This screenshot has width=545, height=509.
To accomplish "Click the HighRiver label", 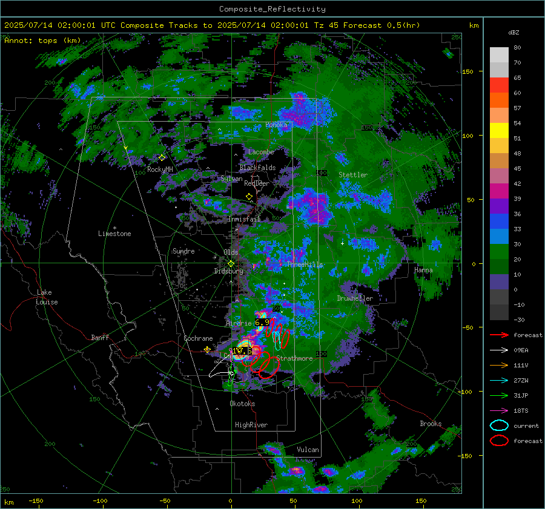I will coord(251,425).
